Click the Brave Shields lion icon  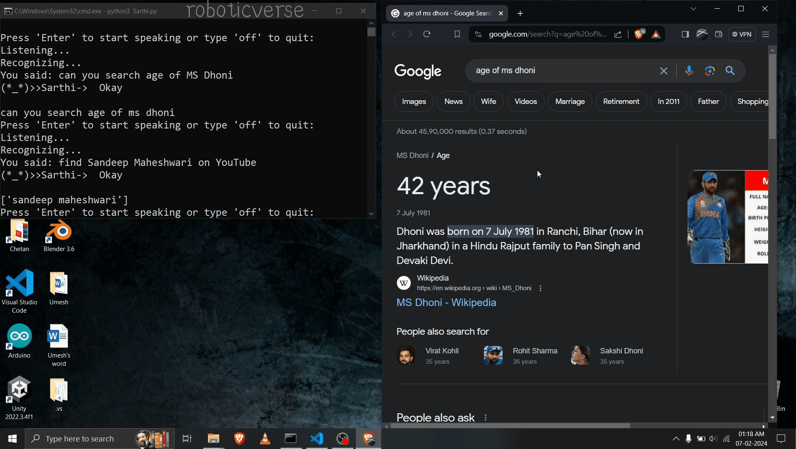[x=638, y=35]
